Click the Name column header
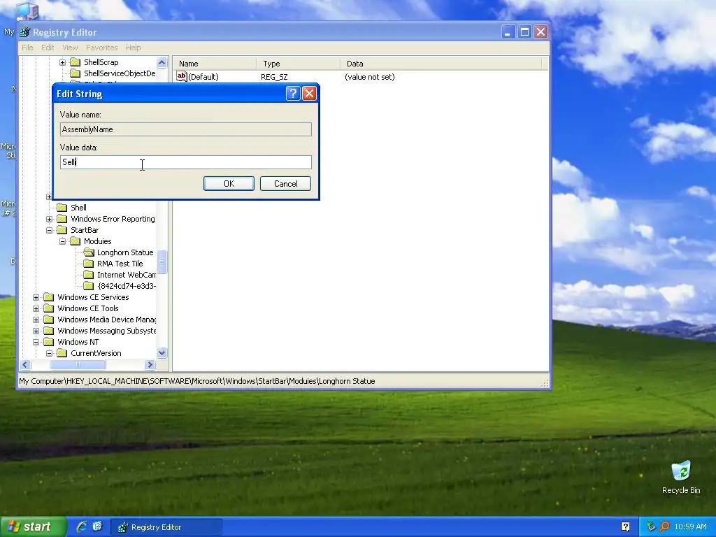The width and height of the screenshot is (716, 537). pyautogui.click(x=215, y=64)
